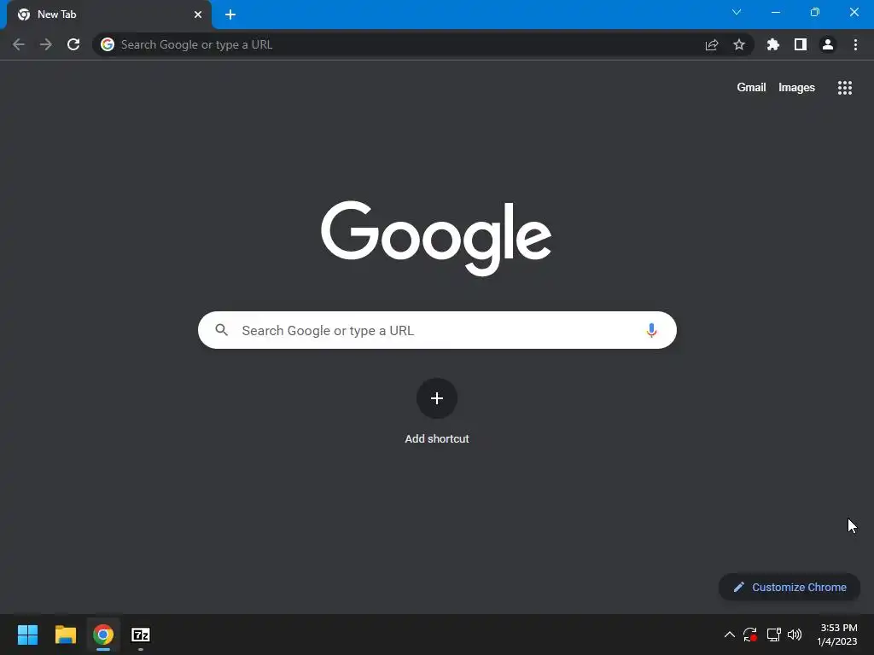
Task: Open the volume speaker tray icon
Action: pyautogui.click(x=795, y=635)
